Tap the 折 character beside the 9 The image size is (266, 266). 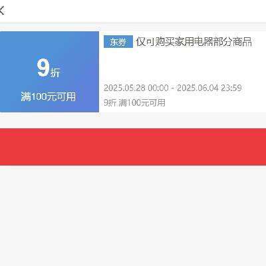(x=55, y=72)
